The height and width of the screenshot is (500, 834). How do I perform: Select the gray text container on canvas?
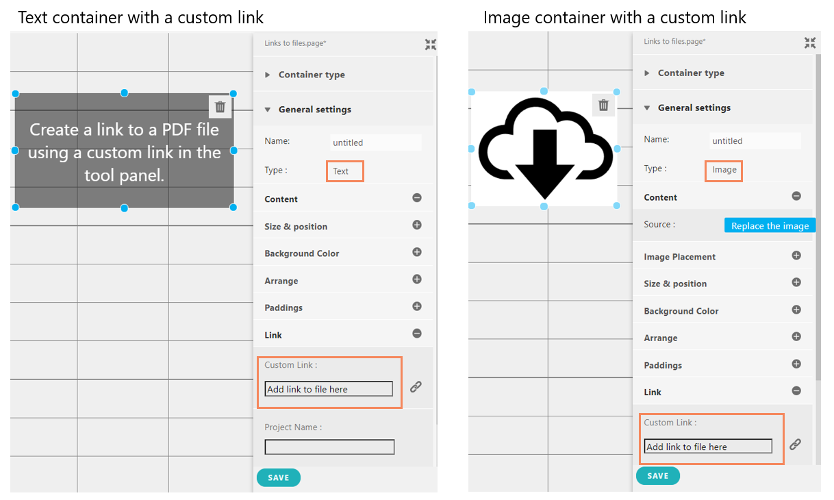tap(124, 151)
